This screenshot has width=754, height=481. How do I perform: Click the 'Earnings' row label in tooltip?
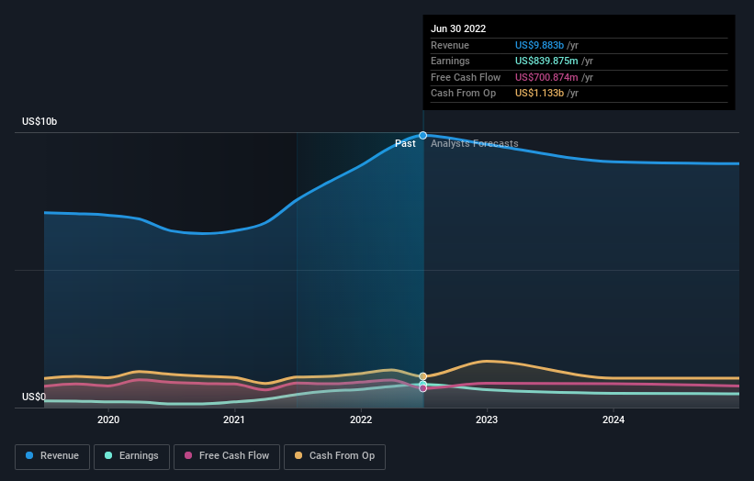click(450, 61)
